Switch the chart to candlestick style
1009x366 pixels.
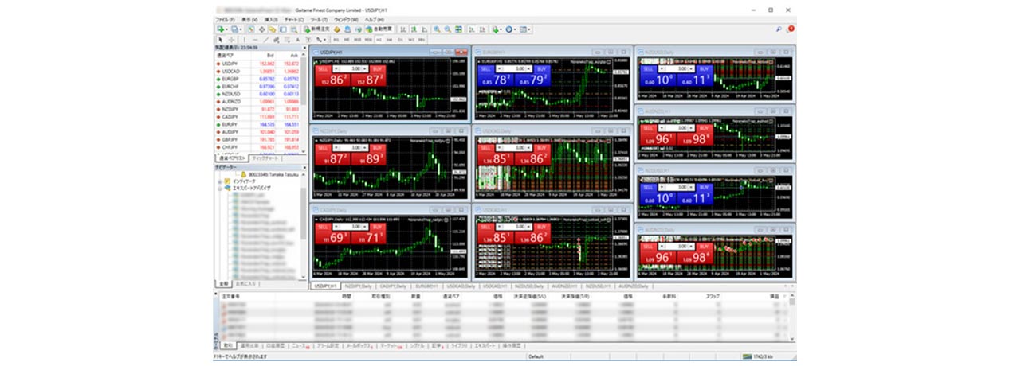(414, 29)
